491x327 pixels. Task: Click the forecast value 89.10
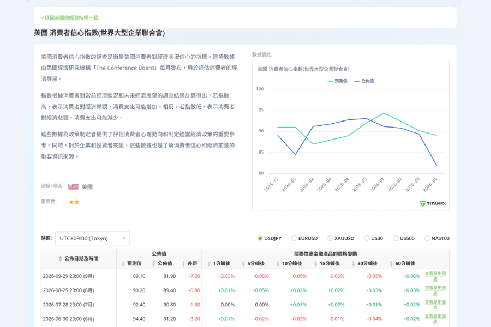tap(139, 276)
